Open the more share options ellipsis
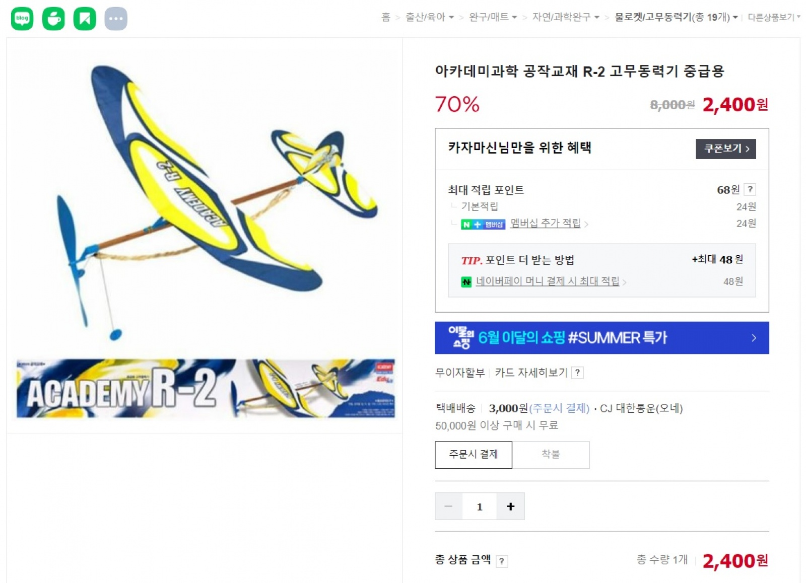The height and width of the screenshot is (583, 806). tap(116, 19)
